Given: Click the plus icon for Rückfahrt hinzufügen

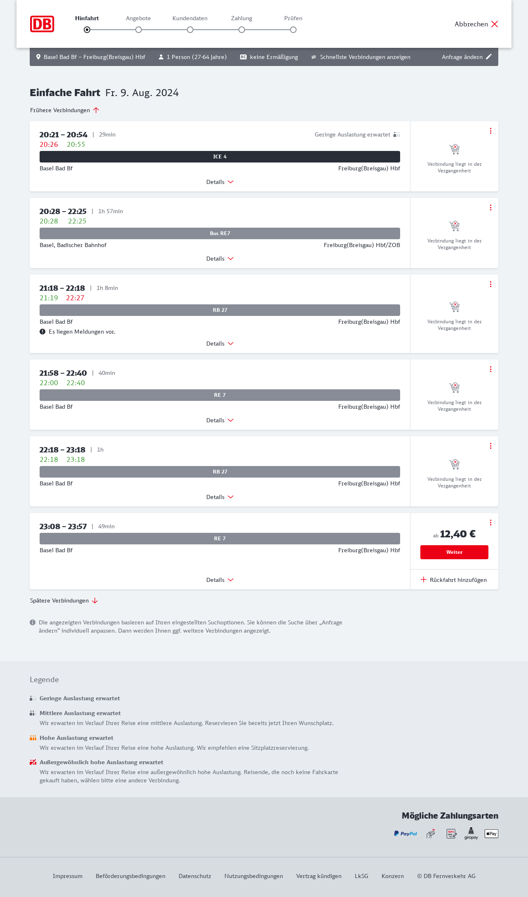Looking at the screenshot, I should click(424, 579).
